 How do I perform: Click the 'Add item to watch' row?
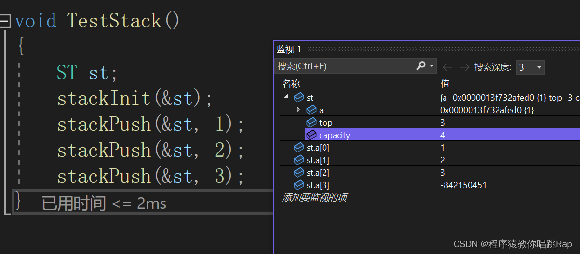click(314, 197)
